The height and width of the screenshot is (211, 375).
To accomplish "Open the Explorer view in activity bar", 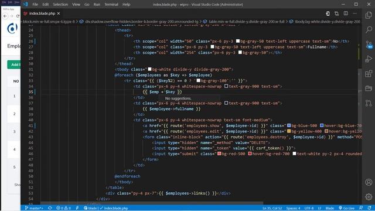I will coord(369,15).
